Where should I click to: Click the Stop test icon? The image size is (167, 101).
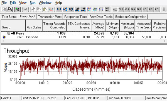pyautogui.click(x=25, y=9)
